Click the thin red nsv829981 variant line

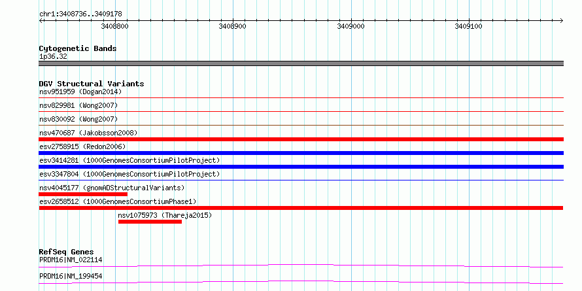[x=301, y=112]
